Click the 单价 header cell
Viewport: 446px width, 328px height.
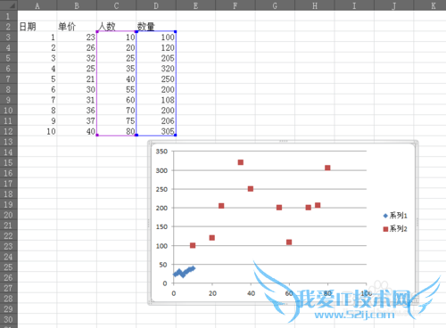click(x=77, y=27)
